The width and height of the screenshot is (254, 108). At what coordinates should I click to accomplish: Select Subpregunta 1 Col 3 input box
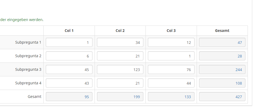[171, 42]
